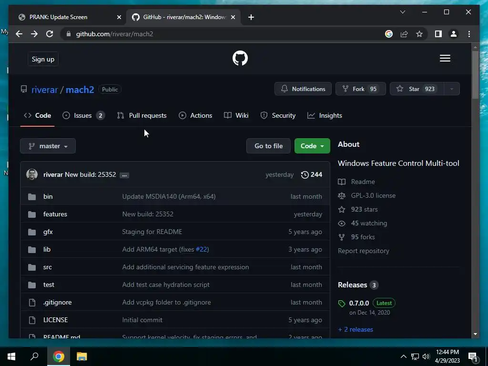This screenshot has height=366, width=488.
Task: Reload the page with refresh icon
Action: (50, 34)
